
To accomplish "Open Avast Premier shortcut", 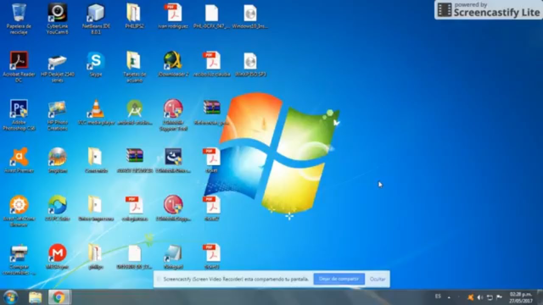I will (x=19, y=160).
